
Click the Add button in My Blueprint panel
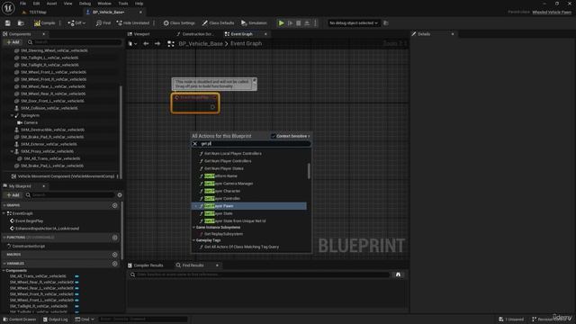pyautogui.click(x=13, y=195)
